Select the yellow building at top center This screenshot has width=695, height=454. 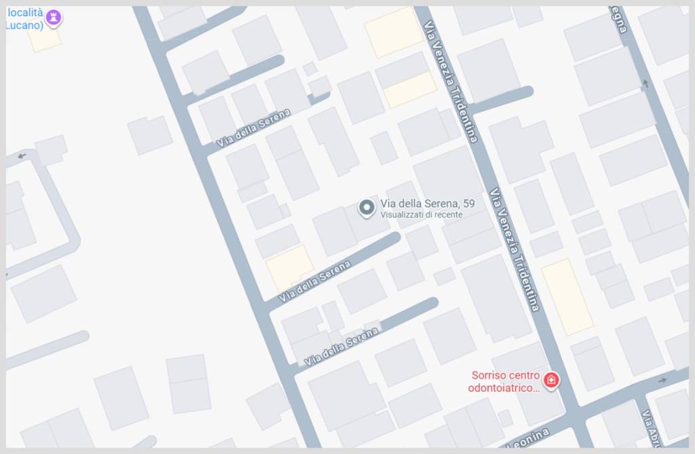[394, 33]
